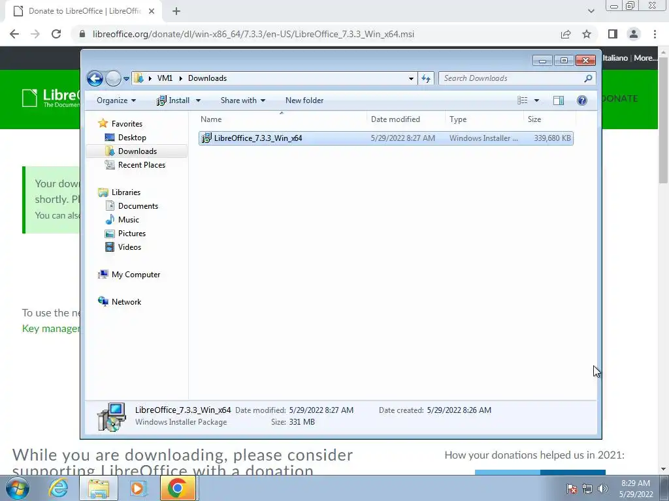669x501 pixels.
Task: Open Chrome tab search dropdown
Action: tap(591, 11)
